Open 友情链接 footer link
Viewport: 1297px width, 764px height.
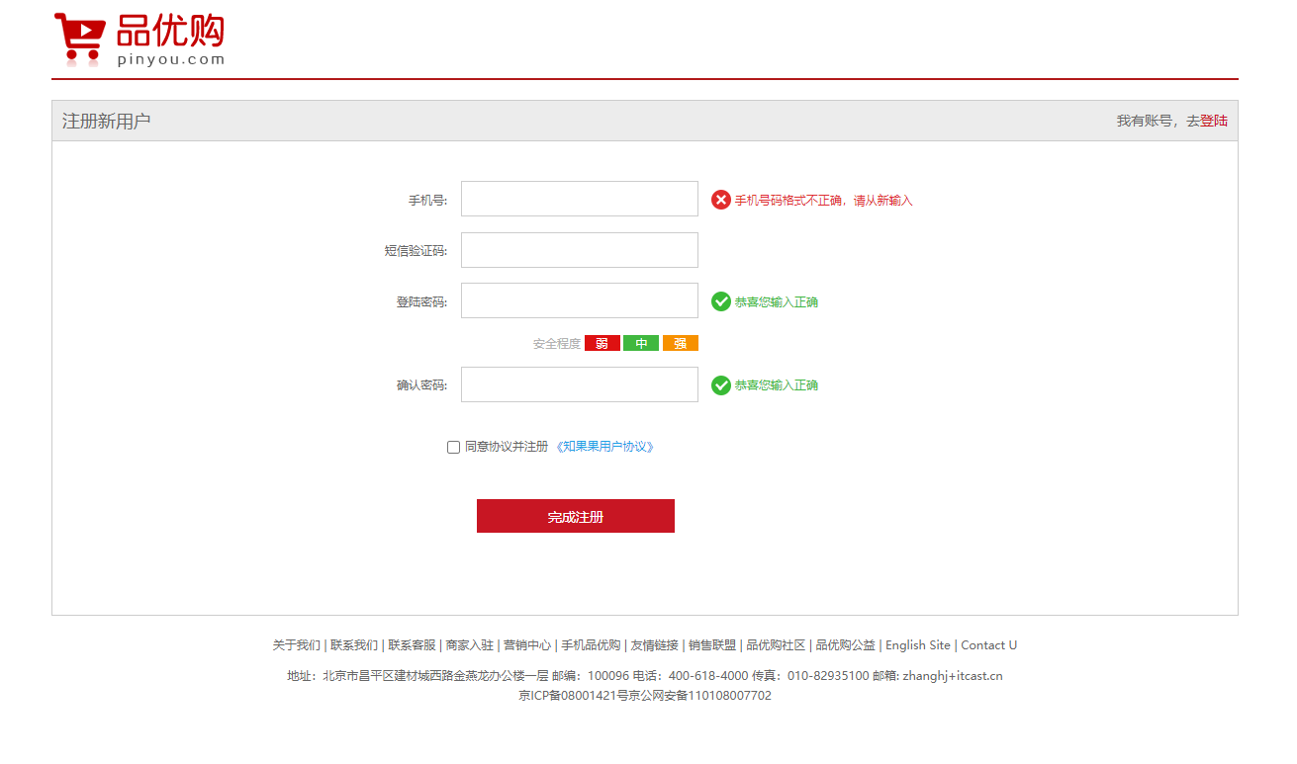click(x=655, y=645)
